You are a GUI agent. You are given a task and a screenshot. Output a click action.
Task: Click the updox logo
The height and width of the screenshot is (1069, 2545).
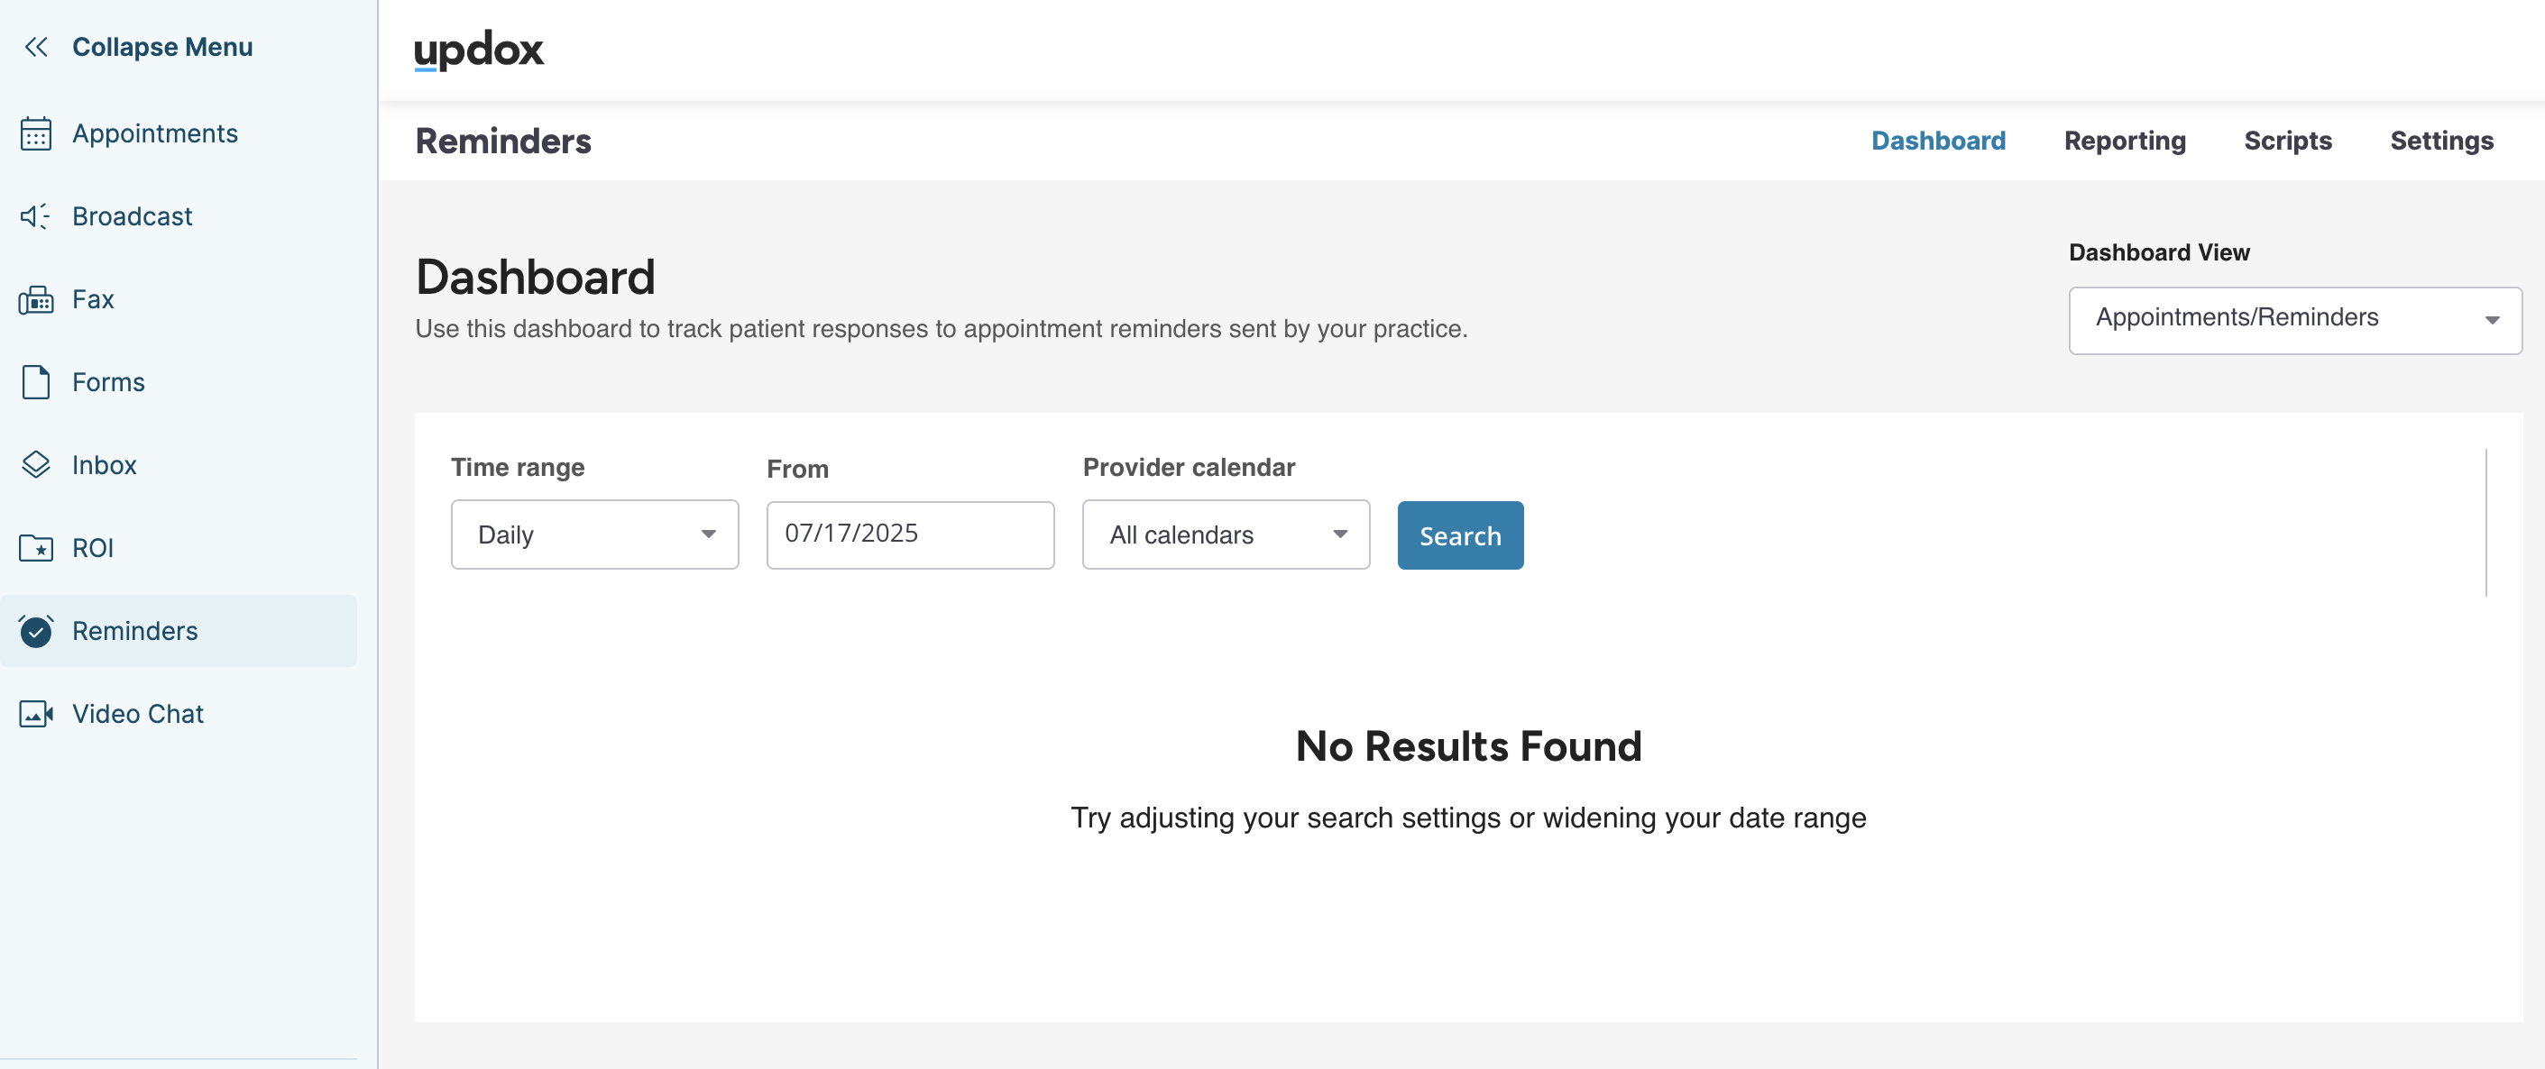pyautogui.click(x=479, y=50)
